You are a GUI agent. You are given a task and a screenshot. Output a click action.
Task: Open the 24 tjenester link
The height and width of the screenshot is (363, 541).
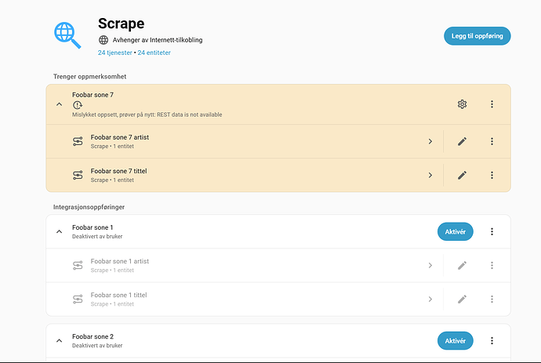pyautogui.click(x=114, y=53)
